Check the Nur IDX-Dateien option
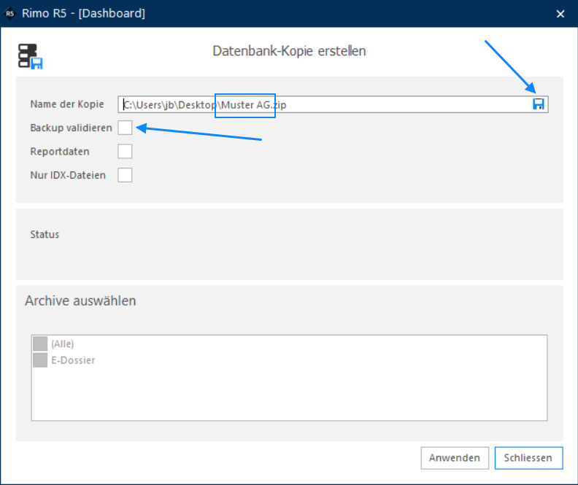This screenshot has width=578, height=485. [x=125, y=175]
